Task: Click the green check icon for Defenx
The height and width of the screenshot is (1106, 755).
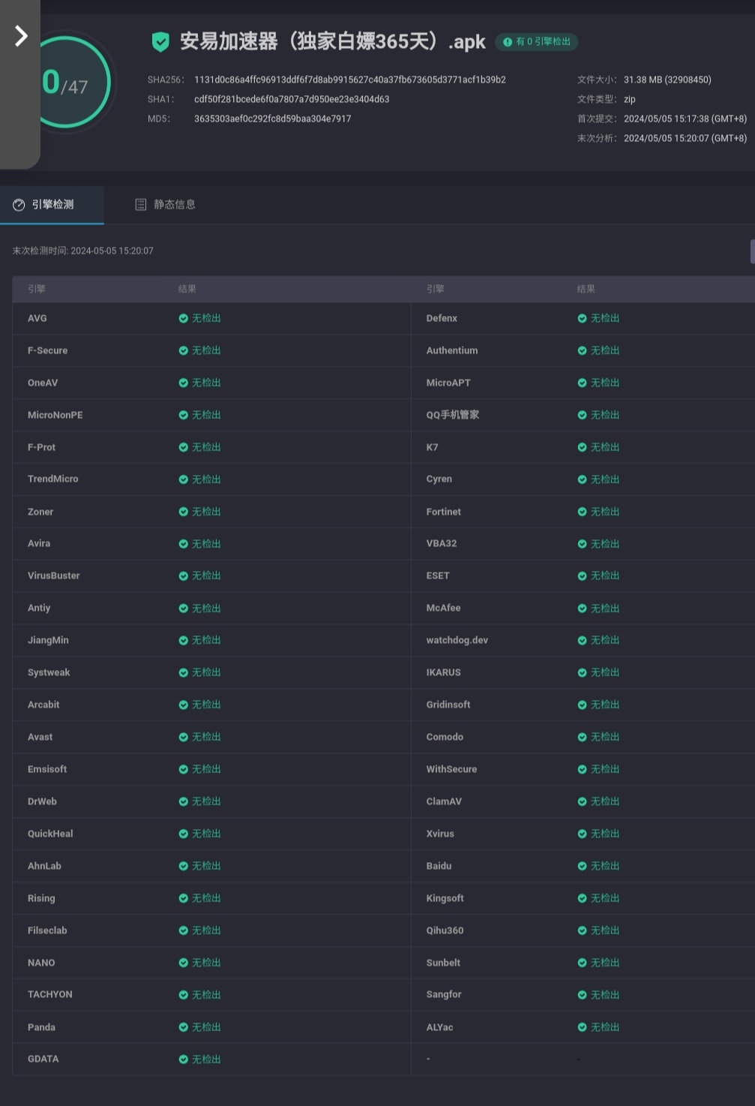Action: [x=582, y=318]
